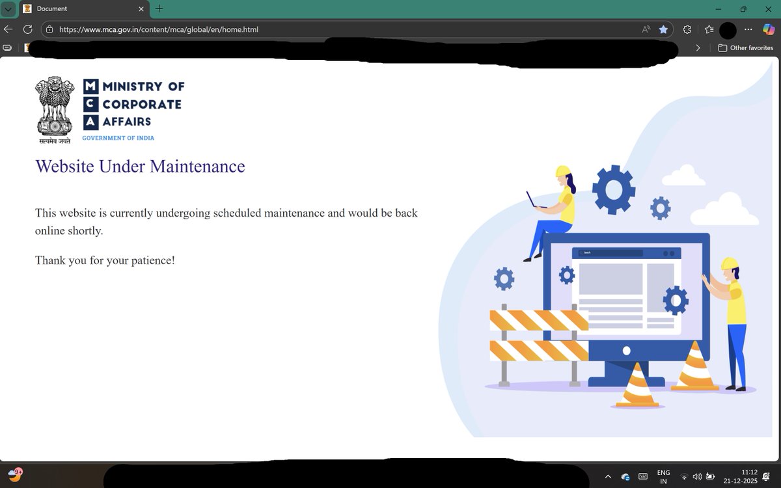Click the 'Thank you for your patience!' text

coord(105,260)
